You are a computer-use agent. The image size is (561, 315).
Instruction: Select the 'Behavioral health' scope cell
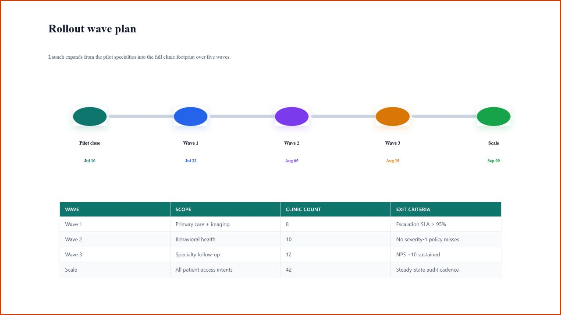225,239
